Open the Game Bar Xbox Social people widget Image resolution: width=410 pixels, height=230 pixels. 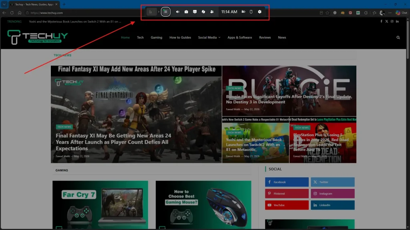(x=212, y=12)
